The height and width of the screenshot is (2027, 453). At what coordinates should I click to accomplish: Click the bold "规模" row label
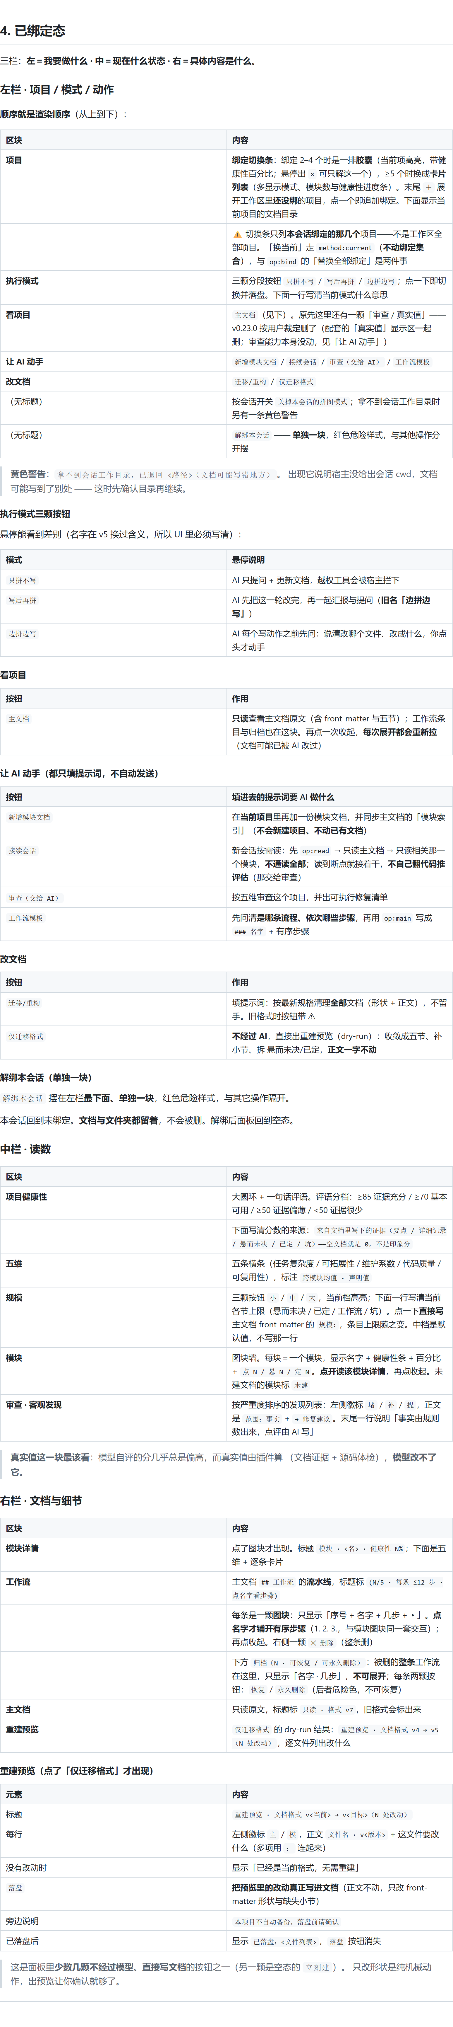click(x=14, y=1297)
